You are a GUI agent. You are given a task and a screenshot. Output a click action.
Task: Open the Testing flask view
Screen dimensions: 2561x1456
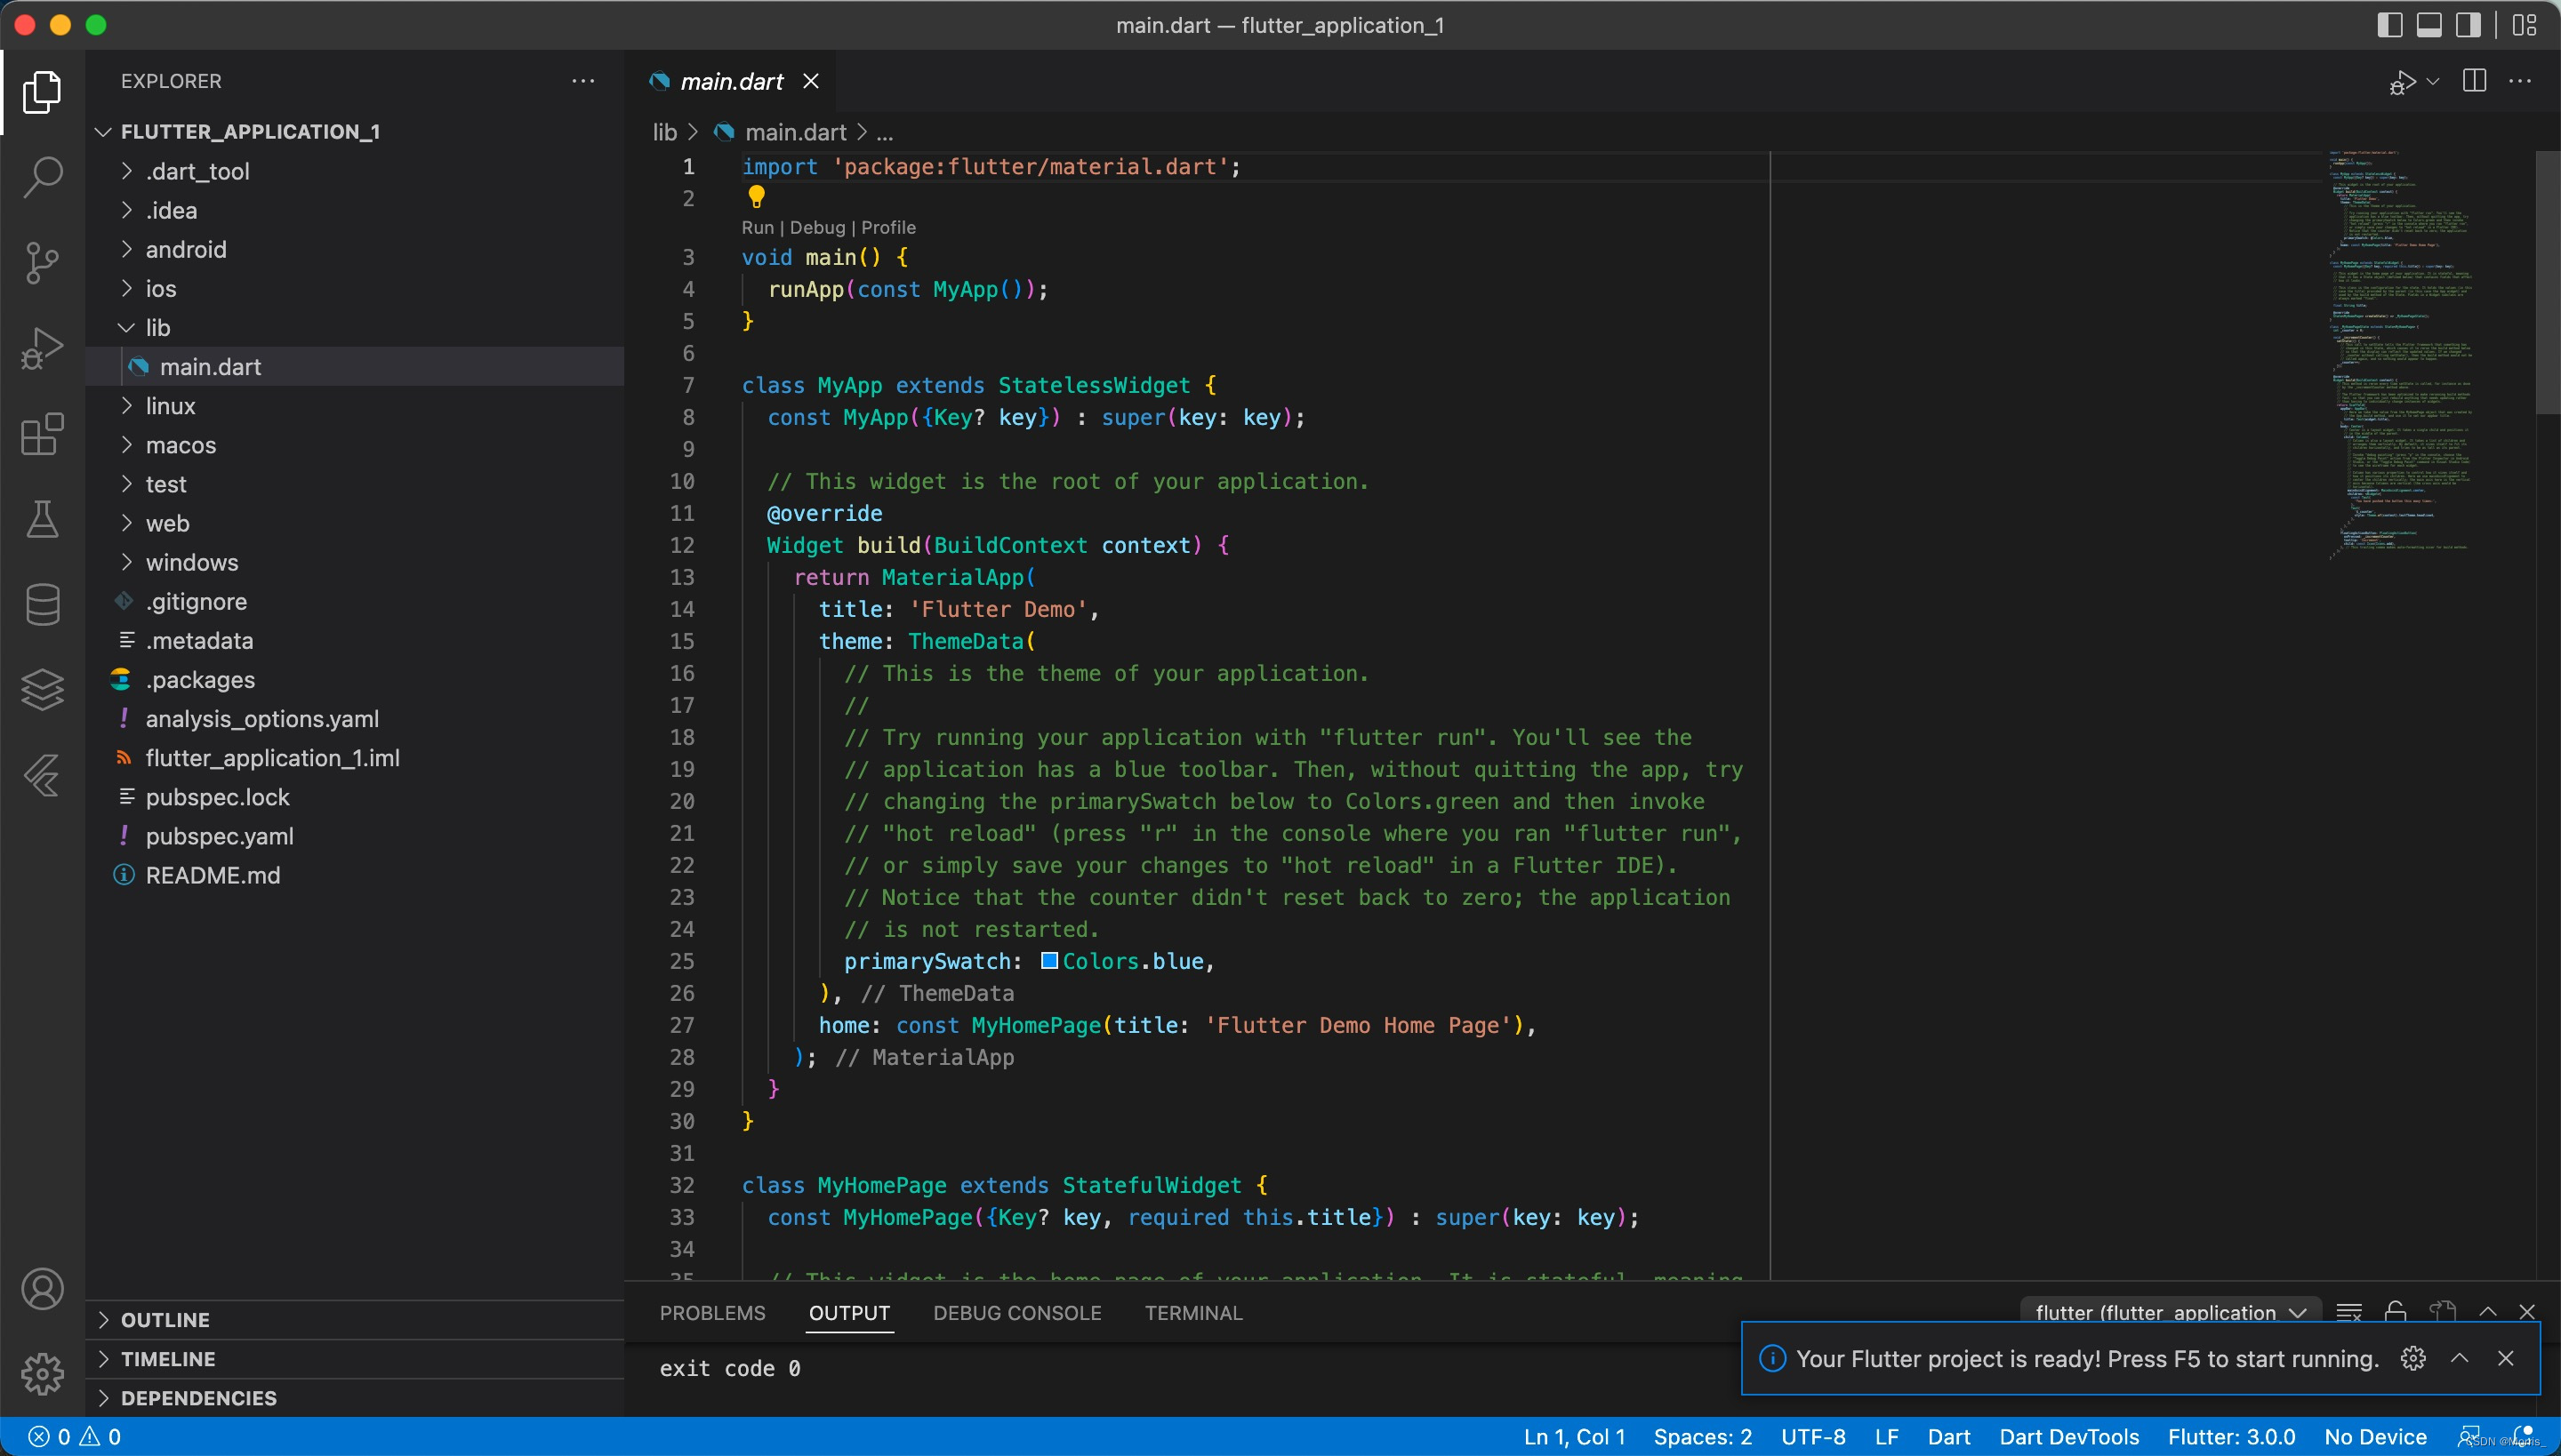tap(42, 519)
